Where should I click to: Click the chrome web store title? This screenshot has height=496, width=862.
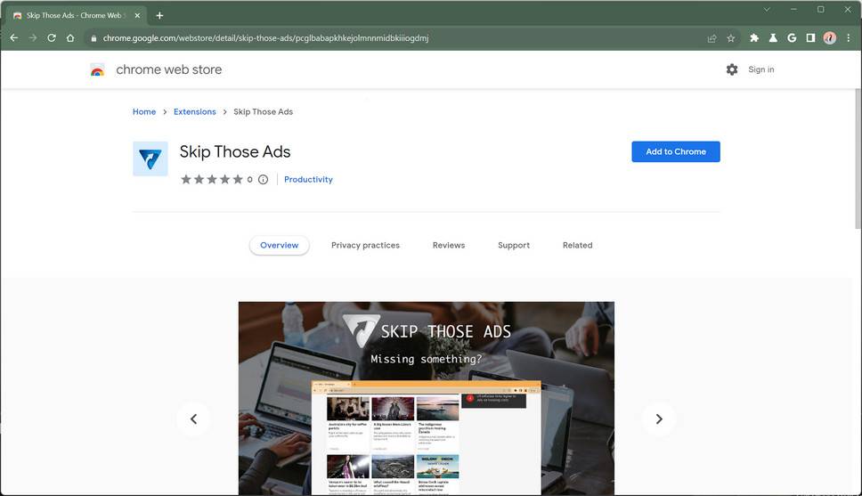169,69
